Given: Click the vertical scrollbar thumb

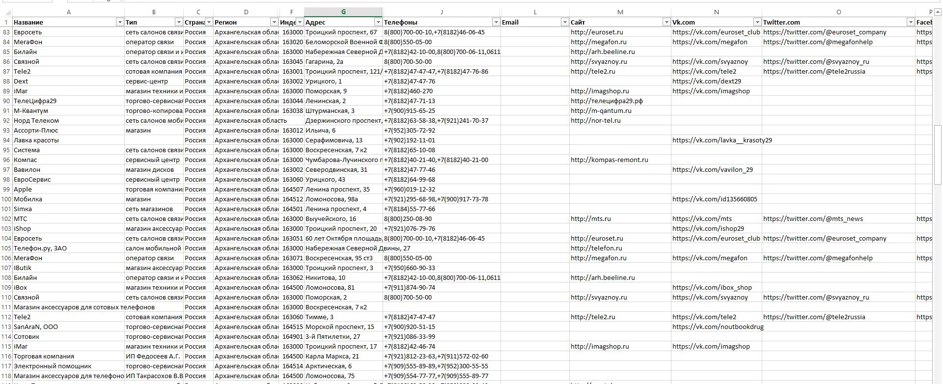Looking at the screenshot, I should [937, 155].
